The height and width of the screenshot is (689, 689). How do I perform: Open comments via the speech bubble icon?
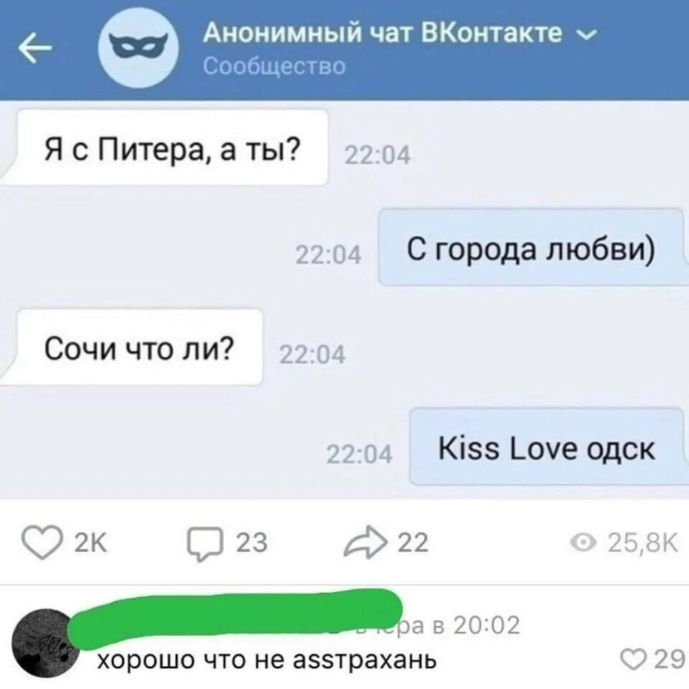205,544
